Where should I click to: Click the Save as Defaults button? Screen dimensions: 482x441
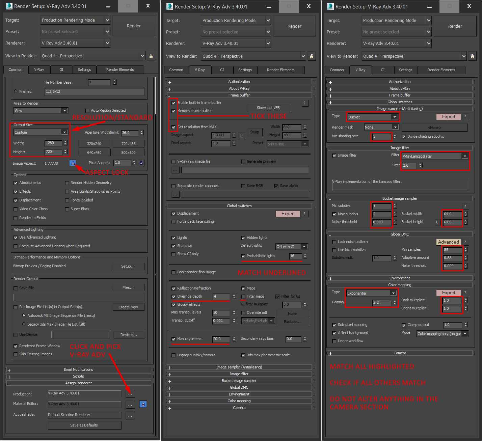pos(84,425)
